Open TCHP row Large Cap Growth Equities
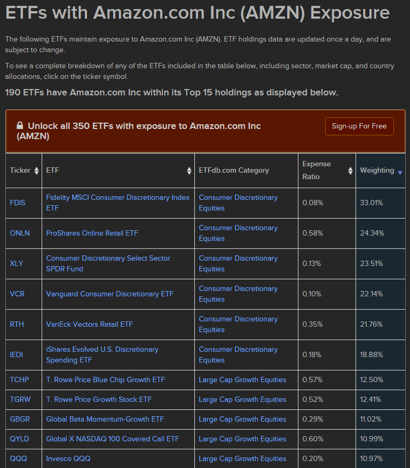Screen dimensions: 410x468 (242, 380)
